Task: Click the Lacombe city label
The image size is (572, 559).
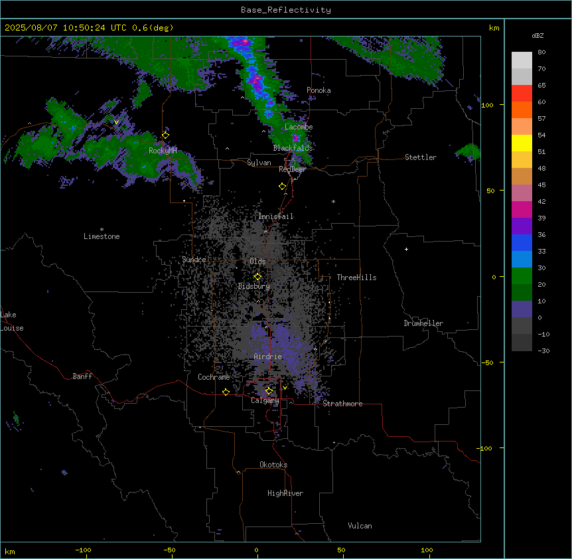Action: click(299, 127)
